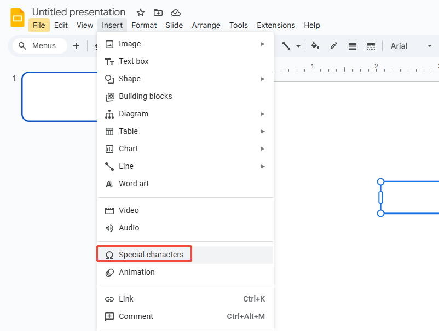Click the presentation title text

(x=79, y=12)
